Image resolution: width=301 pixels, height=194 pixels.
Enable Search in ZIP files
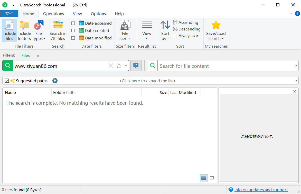[58, 30]
